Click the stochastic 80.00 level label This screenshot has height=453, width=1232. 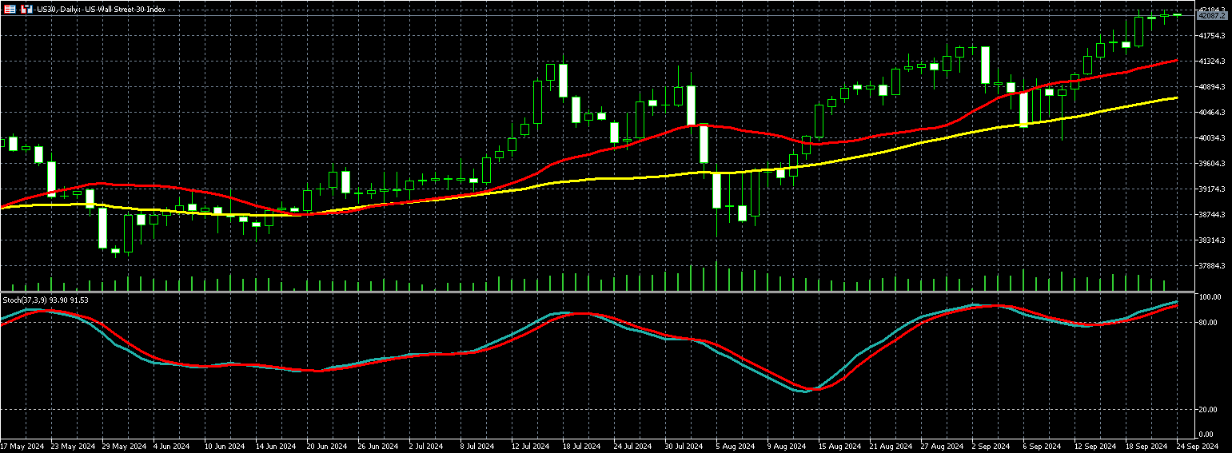point(1209,323)
